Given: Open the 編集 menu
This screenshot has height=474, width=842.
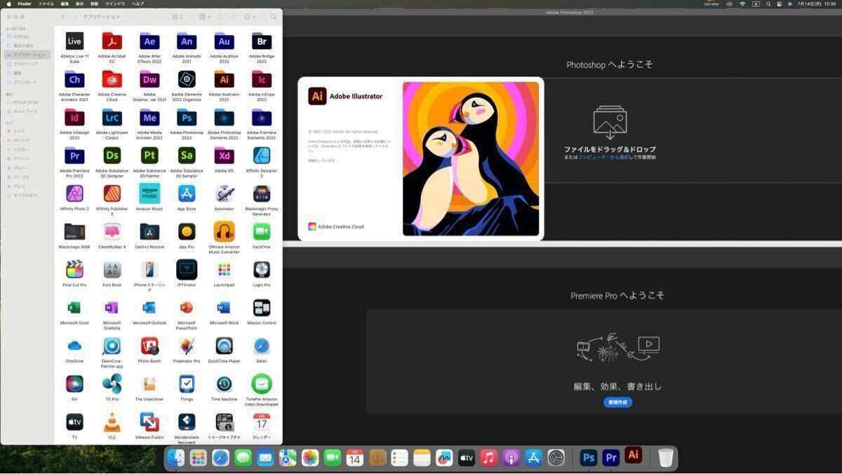Looking at the screenshot, I should pyautogui.click(x=65, y=4).
